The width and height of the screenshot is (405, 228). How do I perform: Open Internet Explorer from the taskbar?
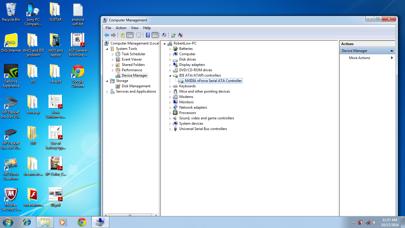pos(27,222)
